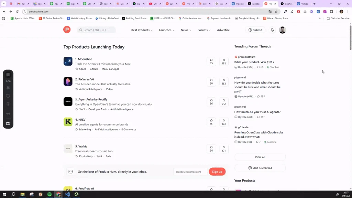Click View all forum threads
Viewport: 352px width, 198px height.
(x=260, y=157)
